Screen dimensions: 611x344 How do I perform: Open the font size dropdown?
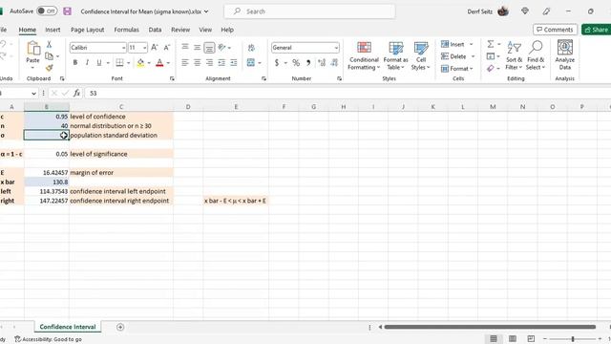pos(144,48)
